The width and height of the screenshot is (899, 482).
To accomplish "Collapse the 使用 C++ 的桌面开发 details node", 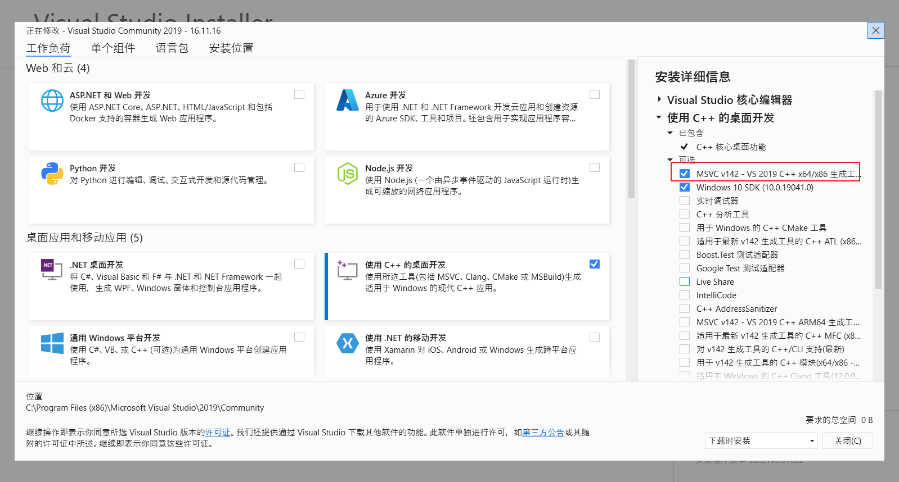I will (x=659, y=117).
